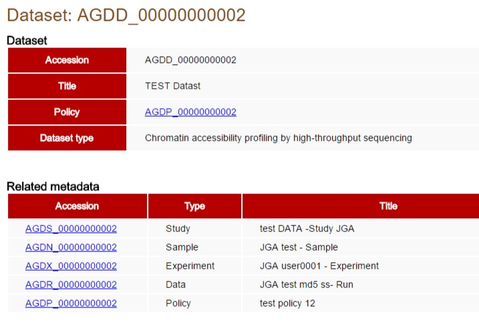Select the Policy row label in Dataset table
Viewport: 479px width, 322px height.
[x=67, y=112]
